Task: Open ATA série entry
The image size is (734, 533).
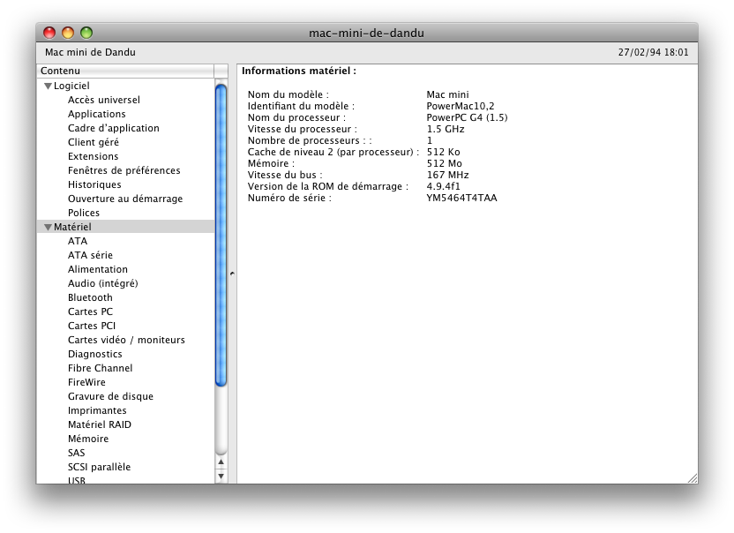Action: click(90, 255)
